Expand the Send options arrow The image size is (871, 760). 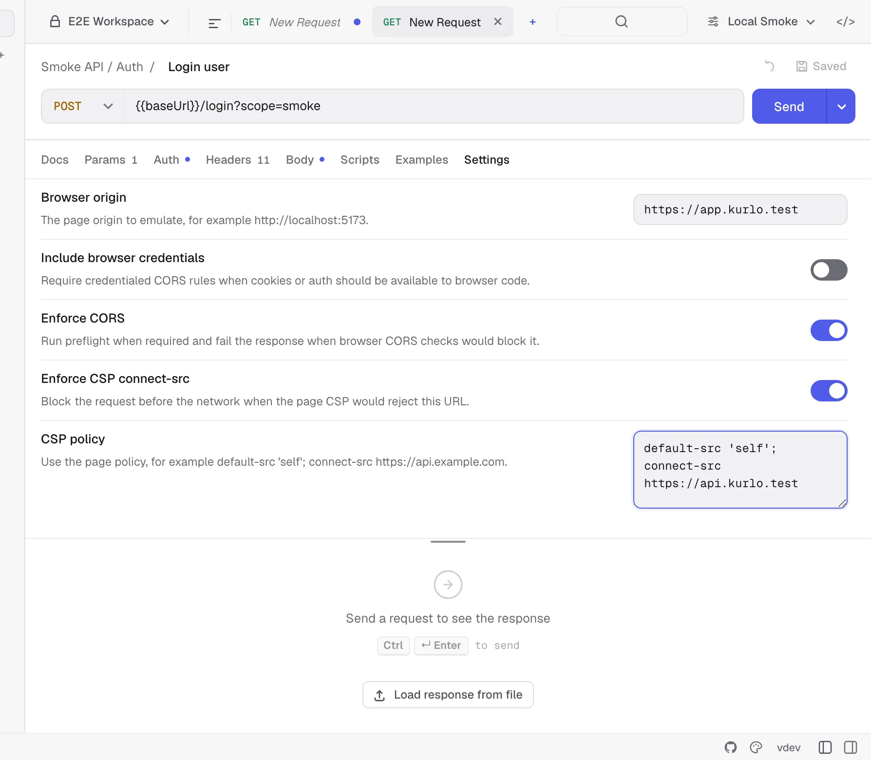tap(841, 106)
